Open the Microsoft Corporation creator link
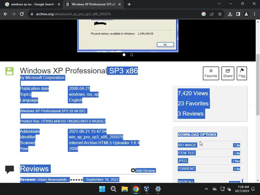This screenshot has width=260, height=195. [45, 78]
